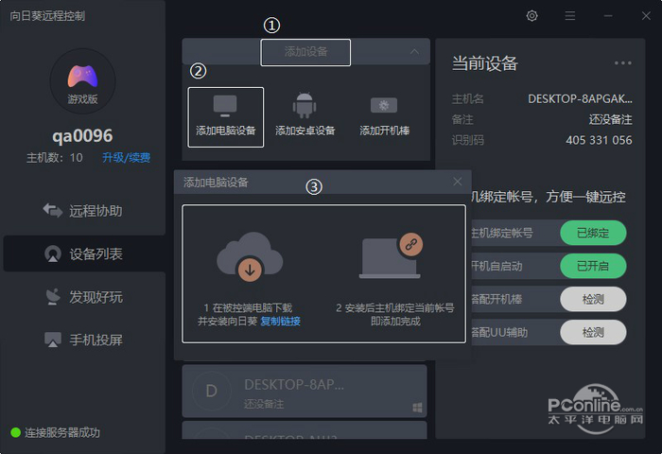The height and width of the screenshot is (454, 662).
Task: Open the three-dot menu of 当前设备
Action: pyautogui.click(x=622, y=63)
